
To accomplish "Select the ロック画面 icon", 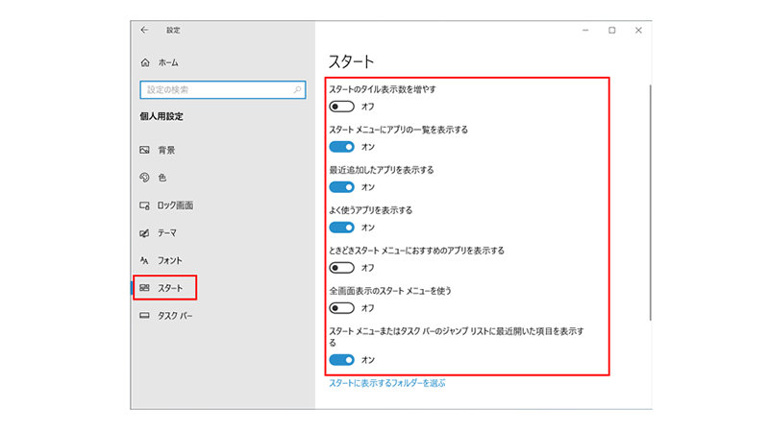I will pyautogui.click(x=145, y=205).
